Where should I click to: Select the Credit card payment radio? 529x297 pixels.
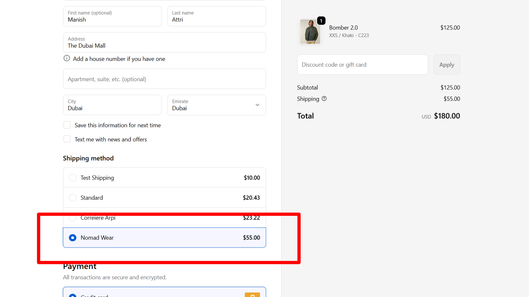tap(73, 295)
